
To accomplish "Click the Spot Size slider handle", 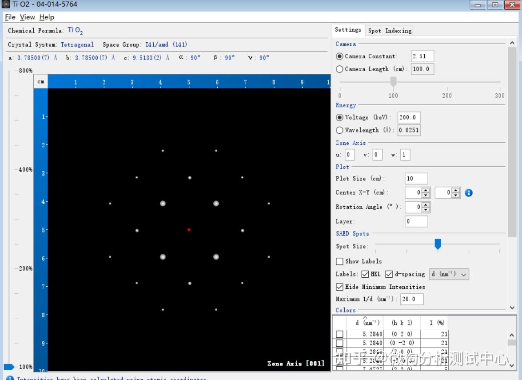I will 438,244.
